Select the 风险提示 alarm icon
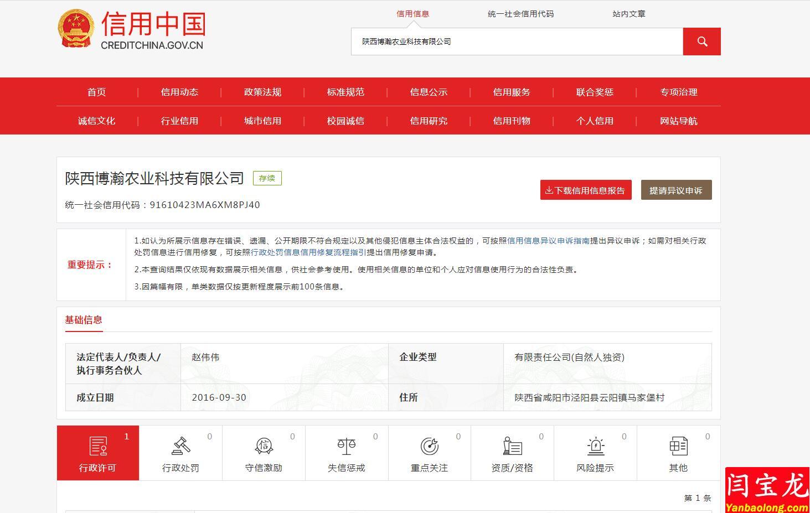Screen dimensions: 810x513 click(x=595, y=446)
